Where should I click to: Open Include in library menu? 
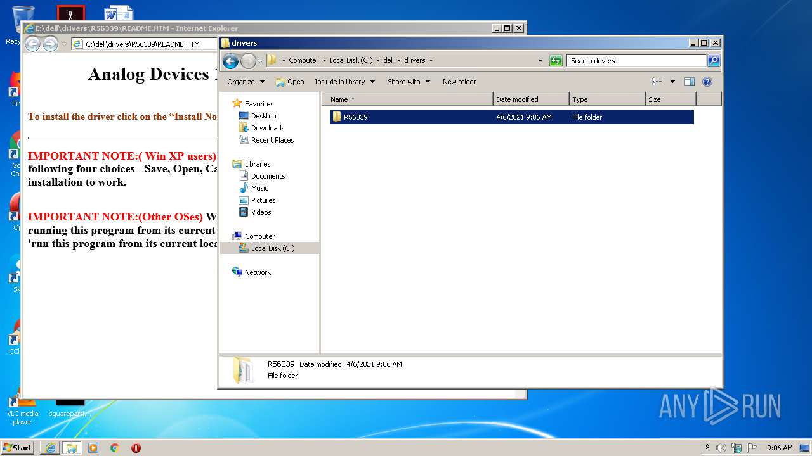click(x=344, y=82)
